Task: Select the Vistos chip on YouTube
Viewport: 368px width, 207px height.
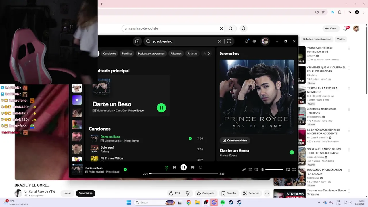Action: coord(341,39)
